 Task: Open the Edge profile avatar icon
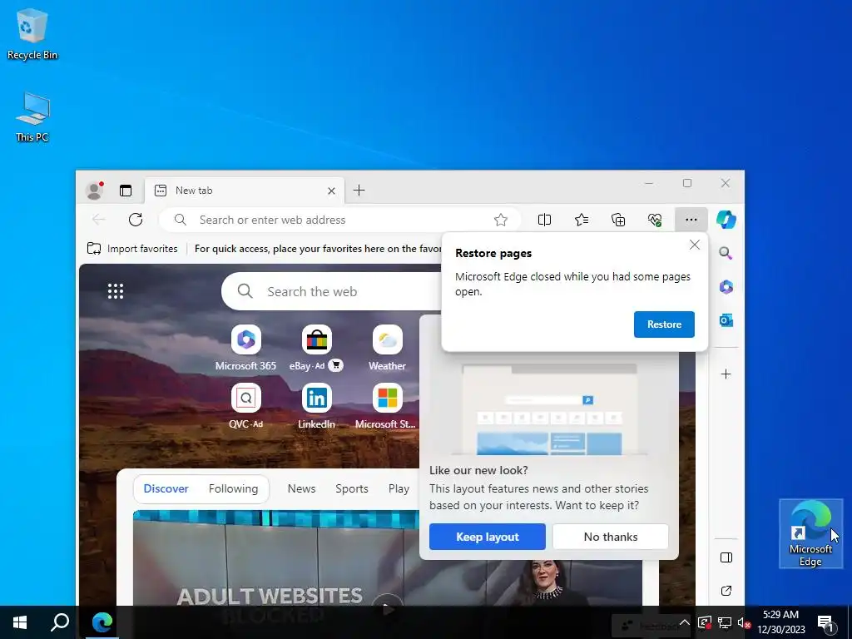[x=95, y=191]
